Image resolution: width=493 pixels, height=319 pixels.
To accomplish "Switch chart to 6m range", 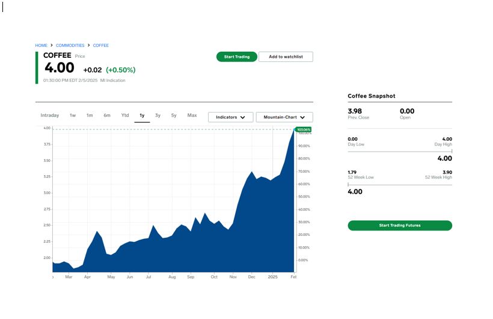I will [x=107, y=115].
